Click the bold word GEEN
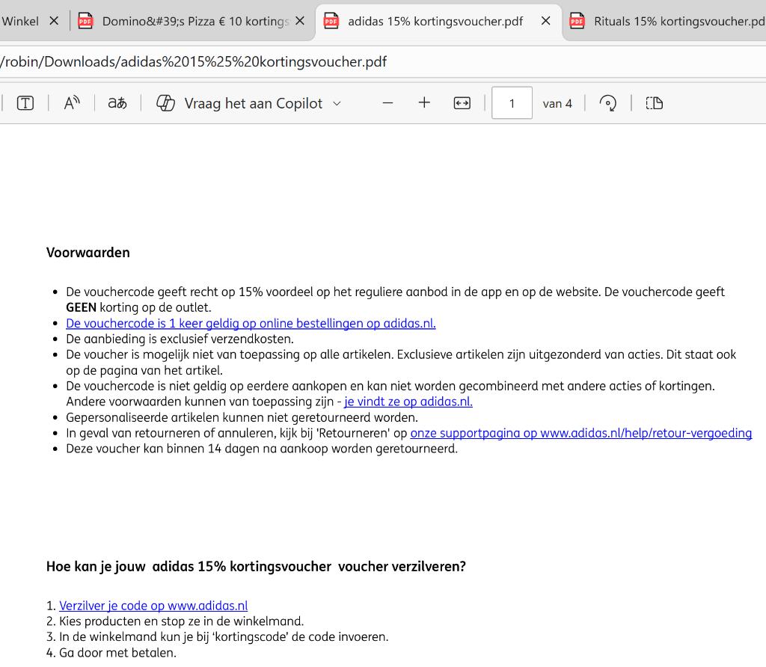Screen dimensions: 766x667 coord(81,307)
